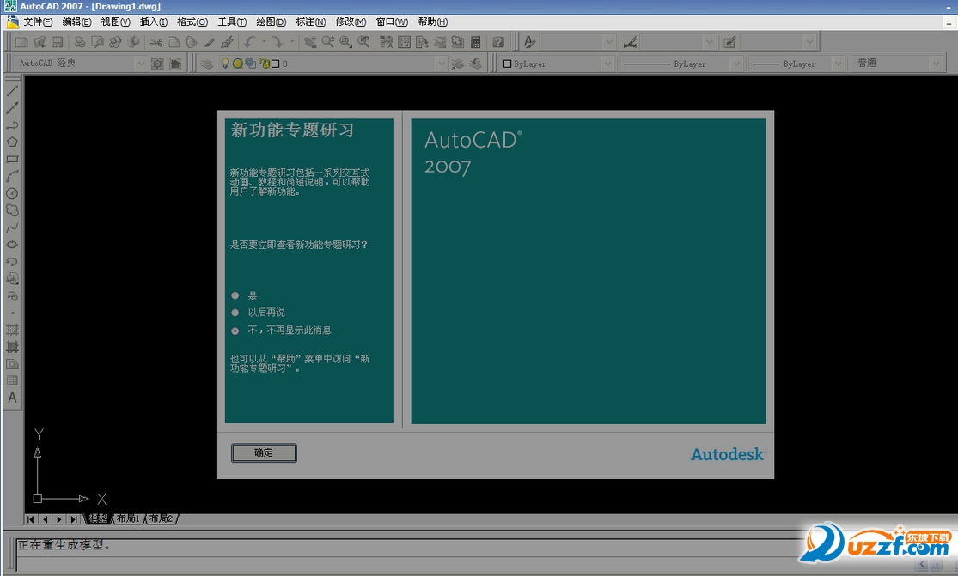Select the Multiline Text tool
This screenshot has width=958, height=576.
click(x=12, y=398)
